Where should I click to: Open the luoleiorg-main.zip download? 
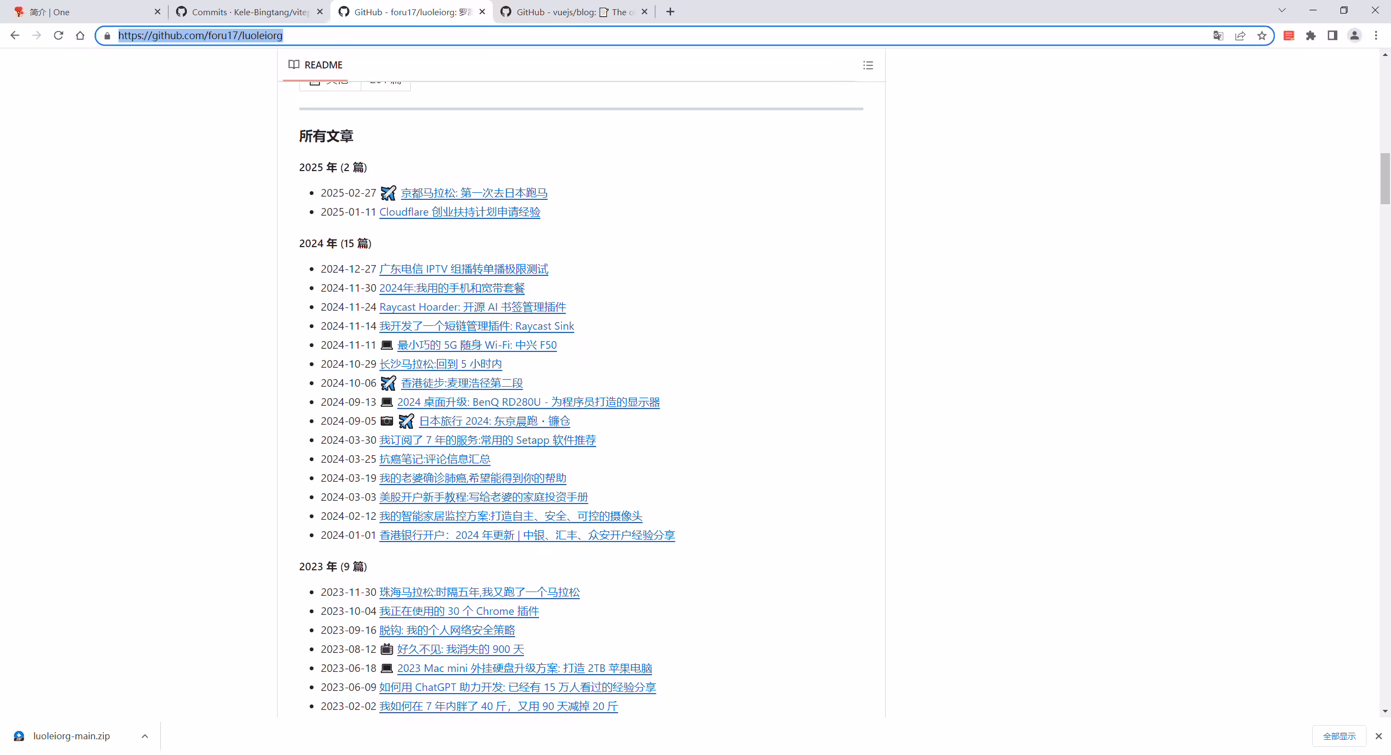coord(71,736)
